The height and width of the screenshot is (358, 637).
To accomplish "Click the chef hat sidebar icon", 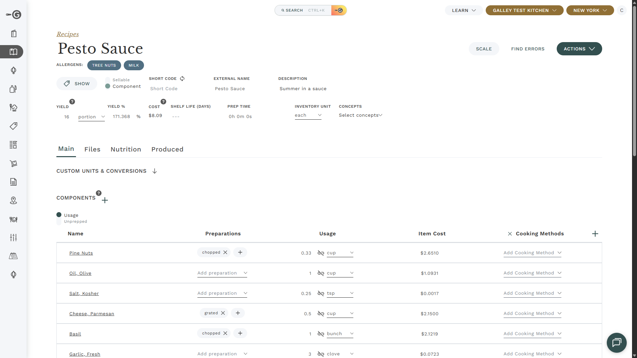I will pos(13,107).
